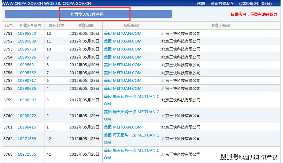Click class 12 in row 3751
Image resolution: width=283 pixels, height=163 pixels.
(49, 33)
